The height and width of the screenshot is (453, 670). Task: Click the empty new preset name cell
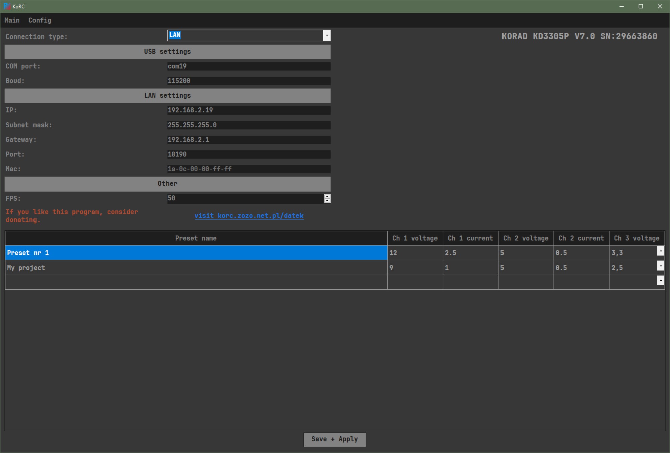coord(196,282)
